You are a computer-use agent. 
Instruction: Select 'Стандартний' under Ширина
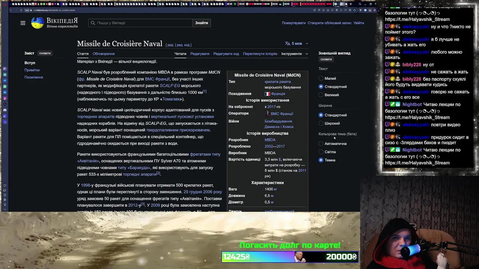tap(321, 115)
